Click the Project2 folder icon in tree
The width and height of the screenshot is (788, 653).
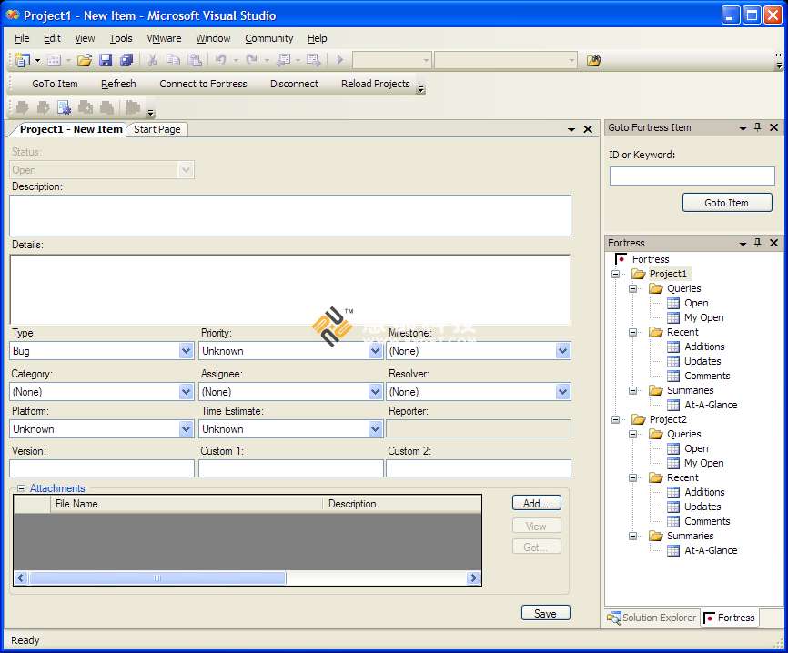click(x=639, y=419)
